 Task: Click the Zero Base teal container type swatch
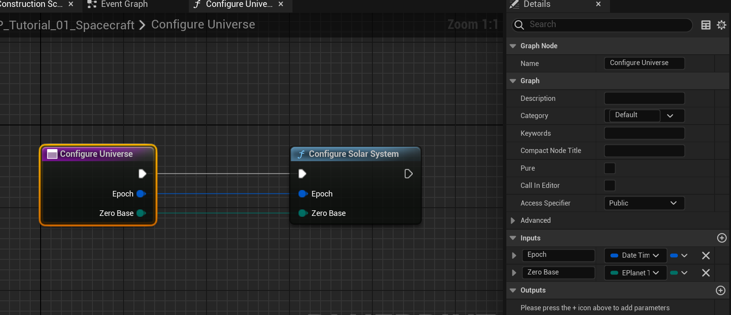click(x=674, y=273)
